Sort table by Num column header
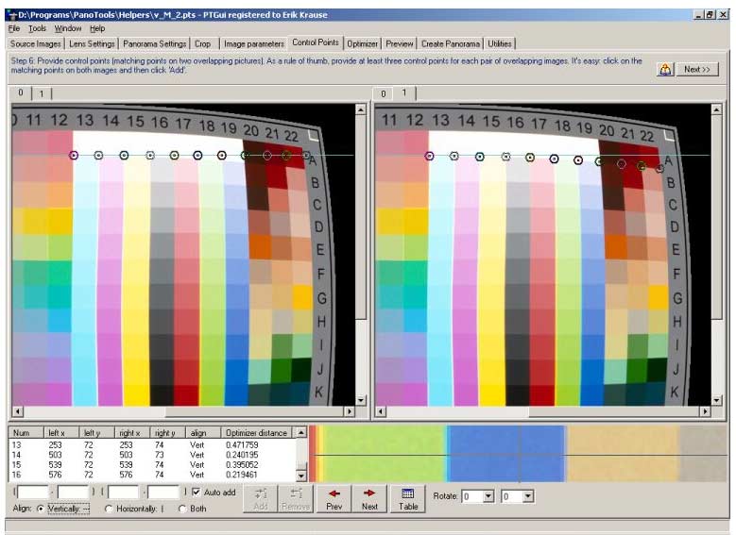This screenshot has height=535, width=736. click(x=26, y=433)
